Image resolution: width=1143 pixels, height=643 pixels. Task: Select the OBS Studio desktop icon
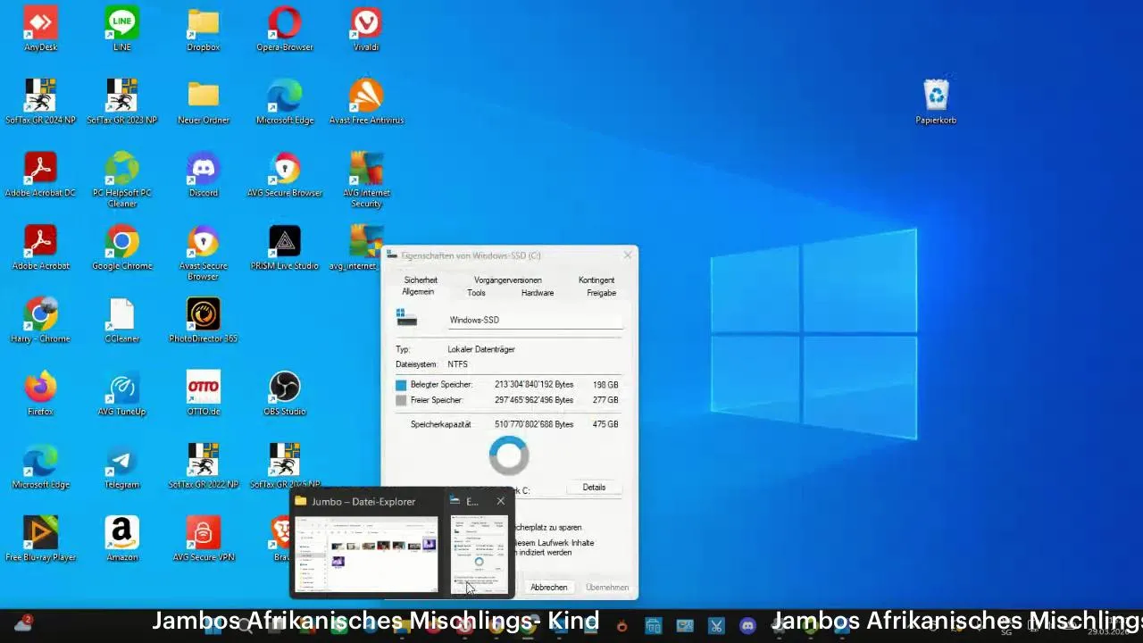(285, 393)
